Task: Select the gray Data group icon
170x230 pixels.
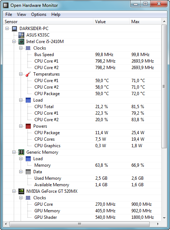Action: click(28, 172)
